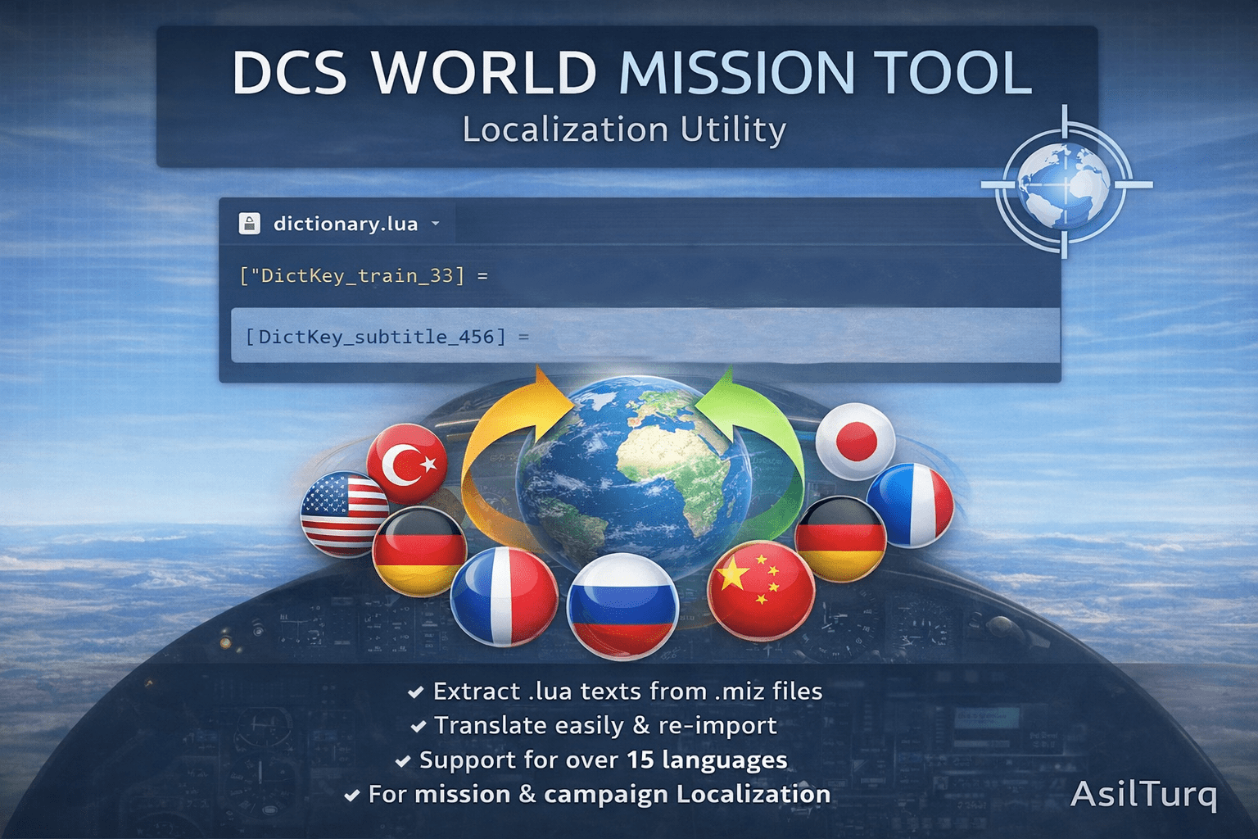Select the Turkish flag icon
The height and width of the screenshot is (839, 1258).
coord(407,463)
